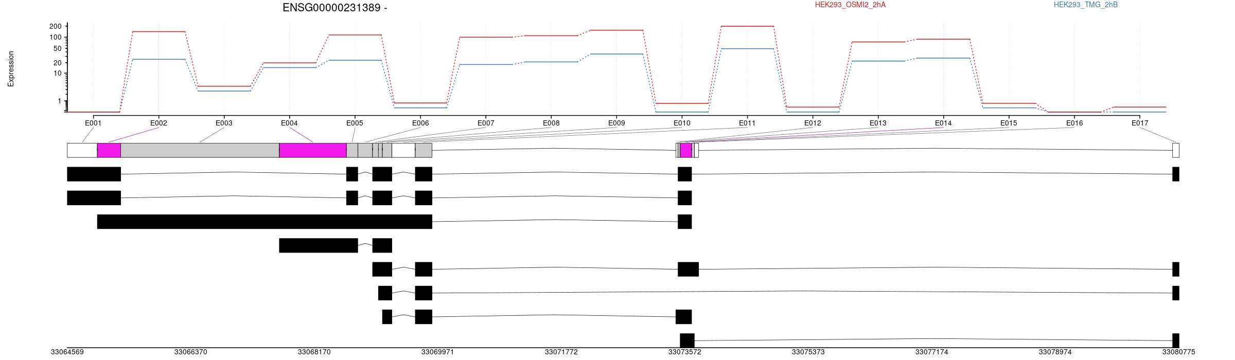
Task: Click genomic coordinate 33073572
Action: coord(684,352)
